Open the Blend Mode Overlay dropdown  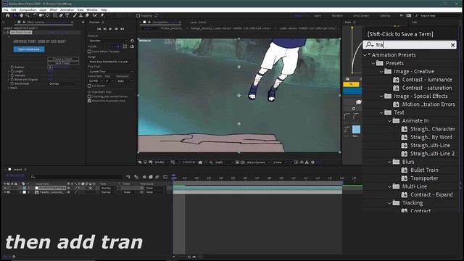coord(63,84)
